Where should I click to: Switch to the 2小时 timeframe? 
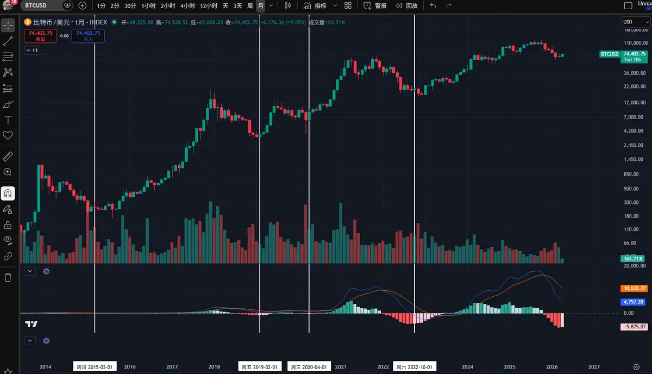167,5
